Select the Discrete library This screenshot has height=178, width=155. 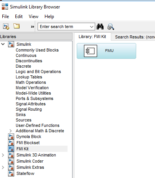(x=23, y=66)
